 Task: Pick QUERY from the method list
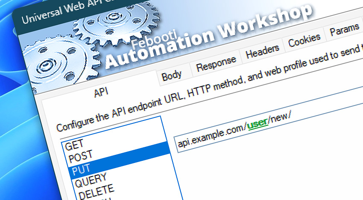91,180
